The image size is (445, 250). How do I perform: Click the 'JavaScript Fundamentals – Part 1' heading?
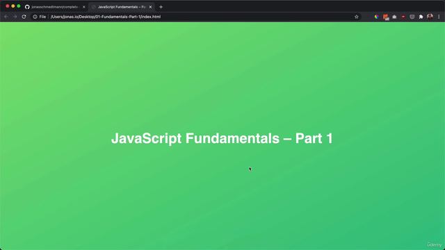222,138
